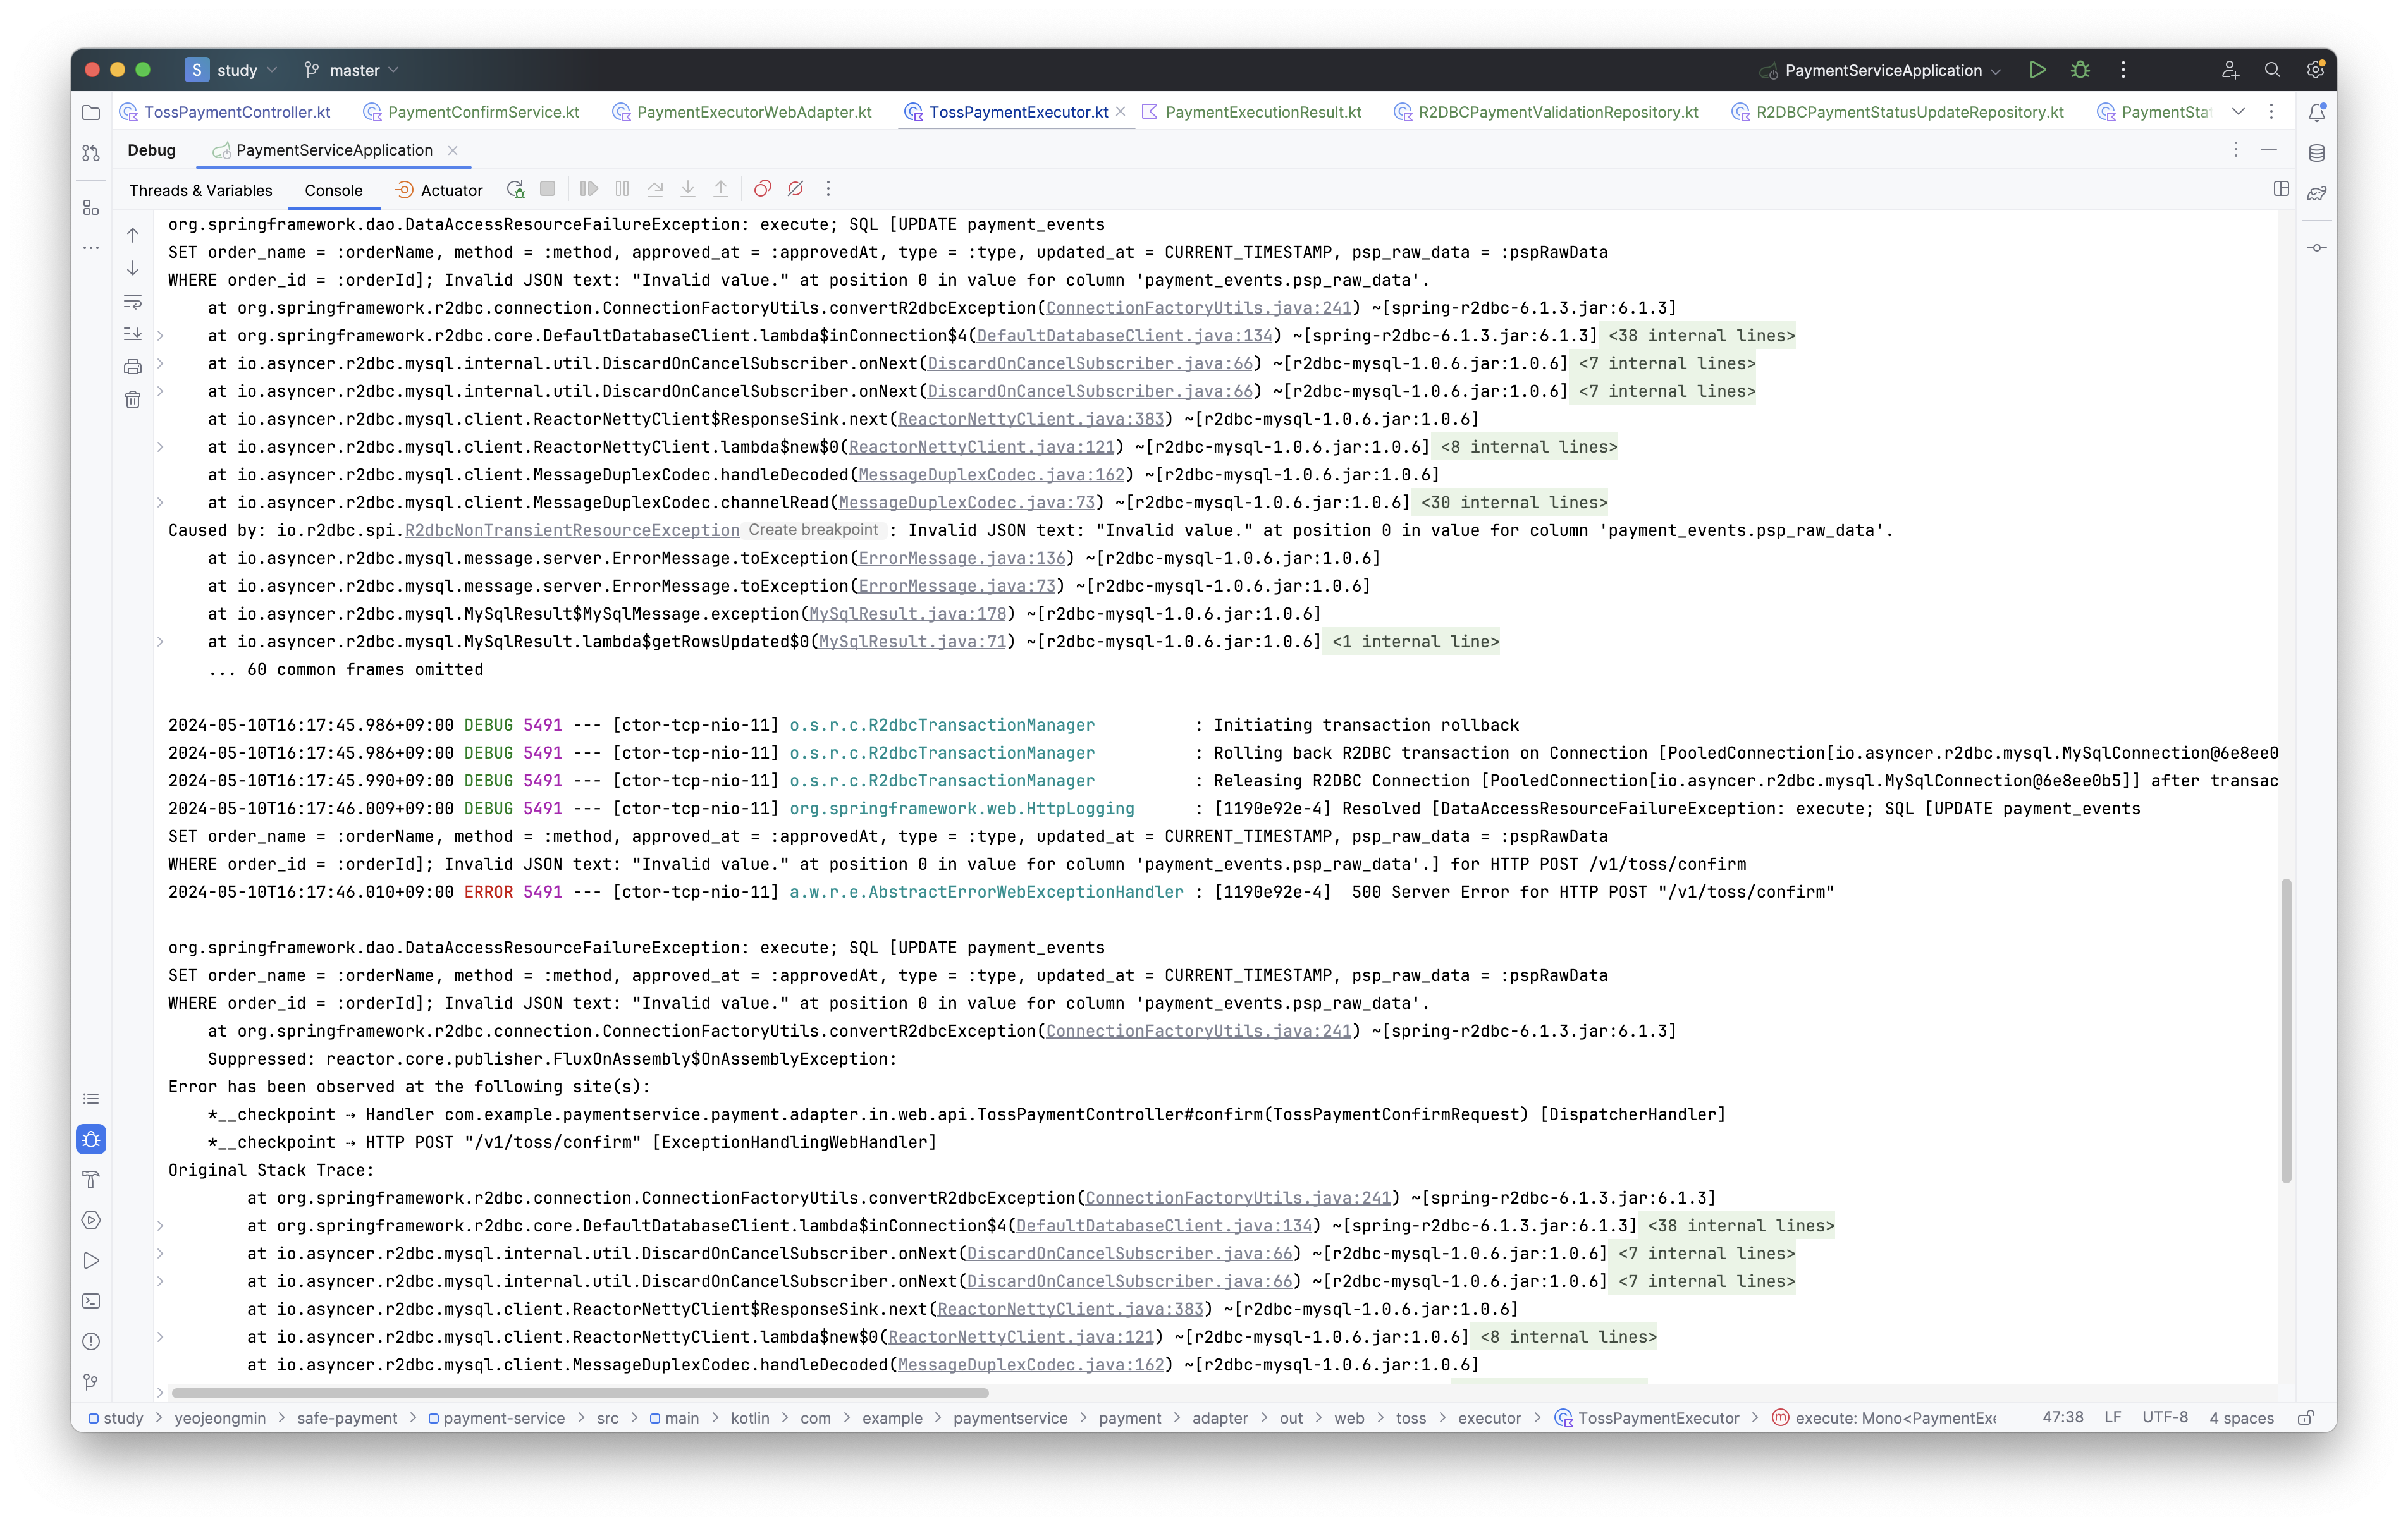This screenshot has height=1526, width=2408.
Task: Open Code With Me user icon
Action: [x=2229, y=70]
